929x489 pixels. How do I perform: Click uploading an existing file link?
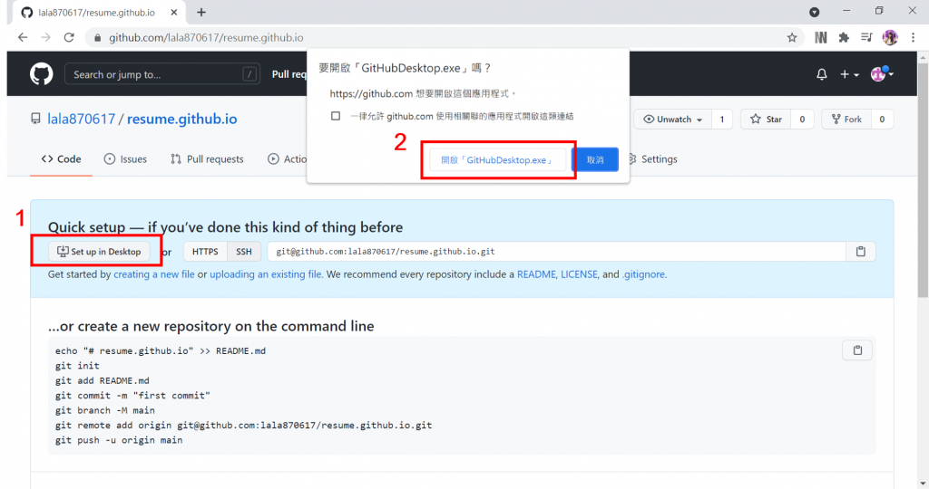point(266,274)
